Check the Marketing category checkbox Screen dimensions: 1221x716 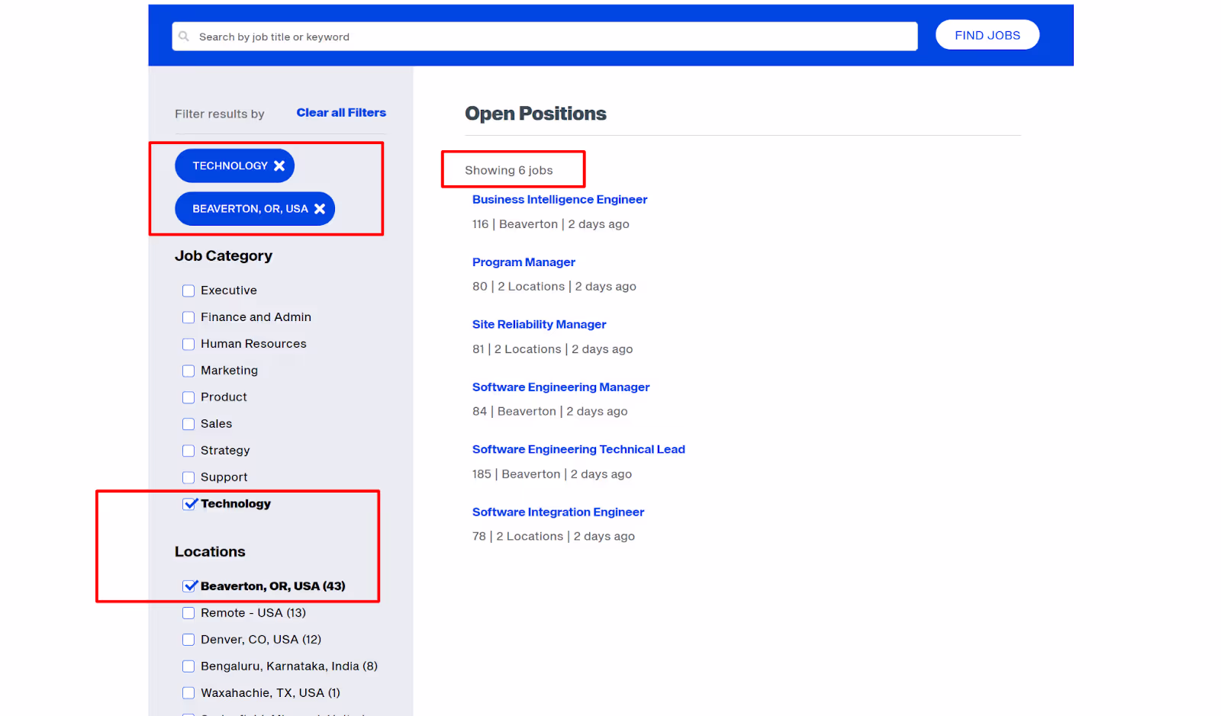pyautogui.click(x=188, y=371)
